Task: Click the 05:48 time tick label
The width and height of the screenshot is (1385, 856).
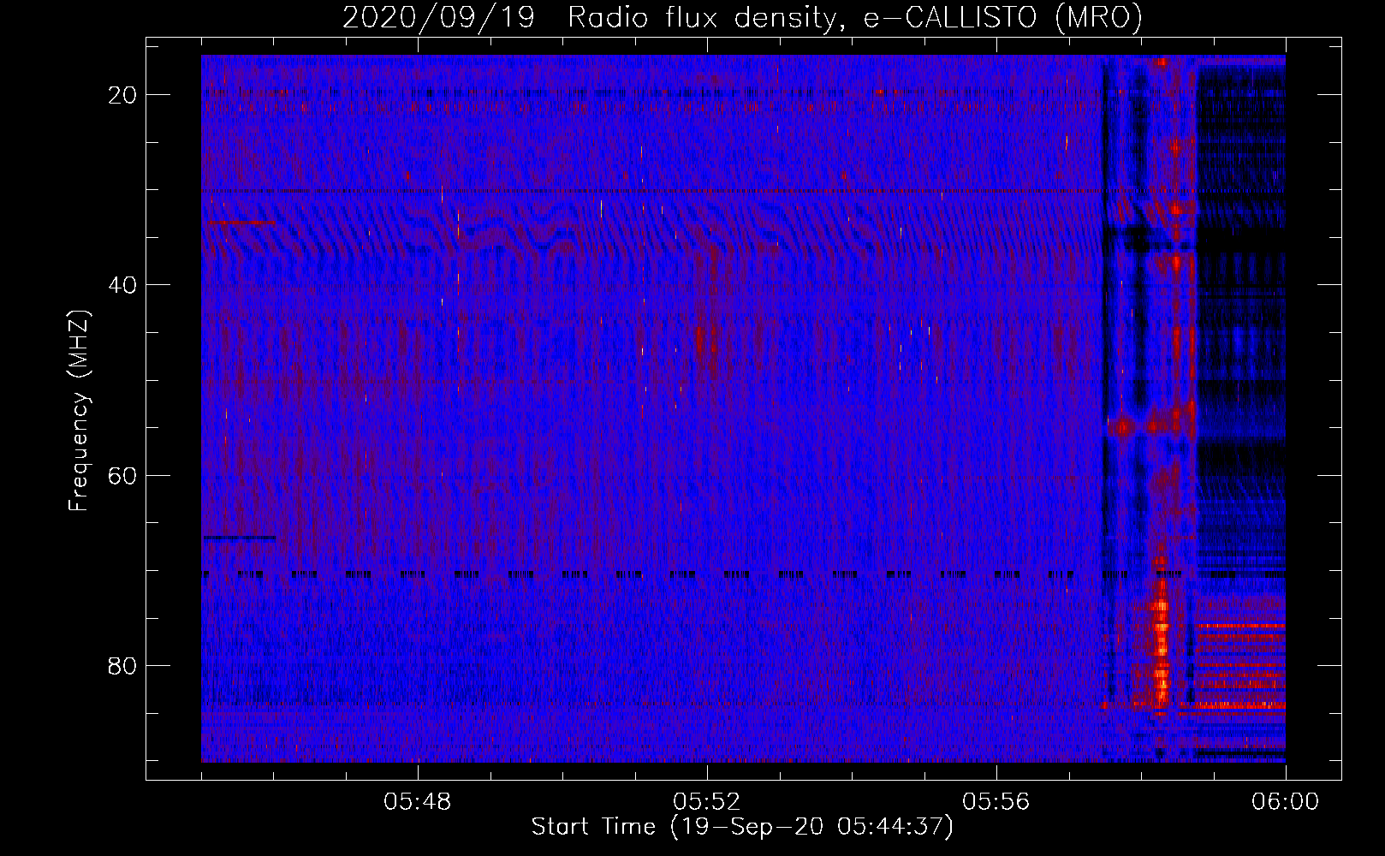Action: [418, 802]
